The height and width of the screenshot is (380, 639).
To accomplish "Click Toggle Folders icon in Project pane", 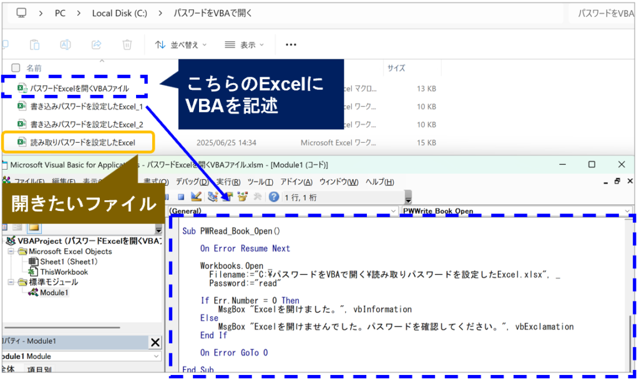I will click(x=34, y=227).
